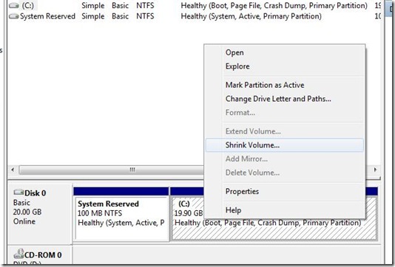Click the 100 MB NTFS text

(x=100, y=213)
